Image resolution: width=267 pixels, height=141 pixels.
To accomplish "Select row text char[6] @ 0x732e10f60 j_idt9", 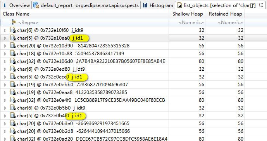I will (50, 30).
